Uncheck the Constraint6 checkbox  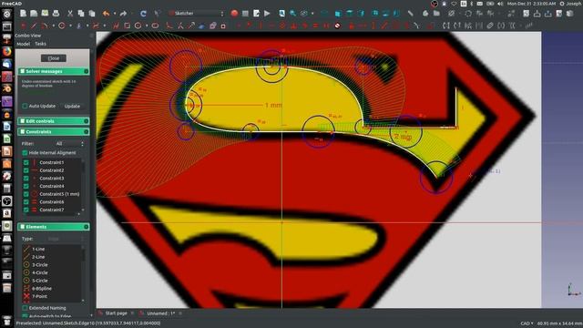(26, 202)
